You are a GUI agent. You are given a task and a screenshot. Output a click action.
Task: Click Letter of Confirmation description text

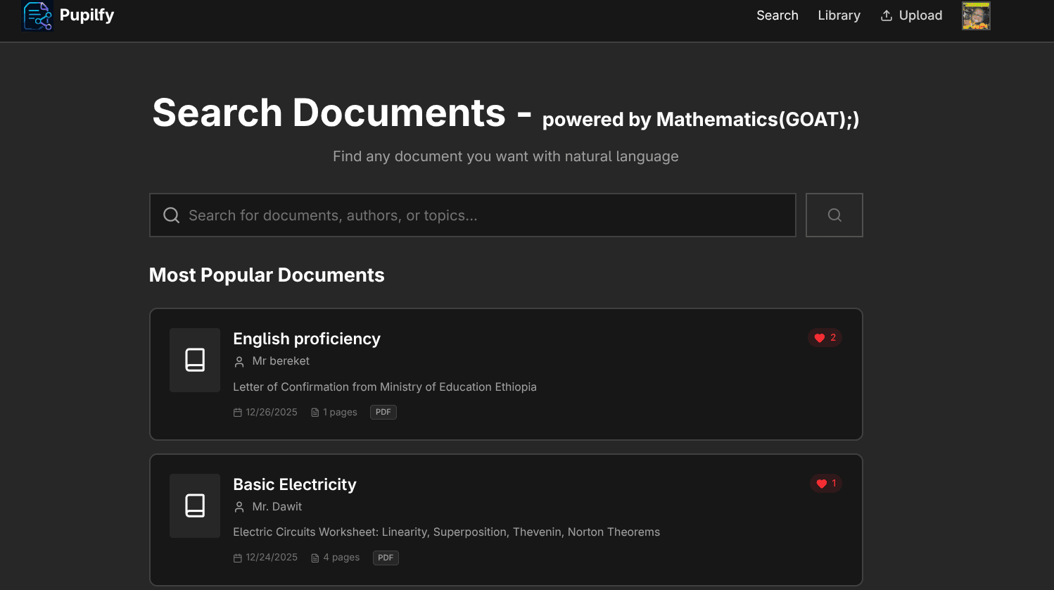coord(385,387)
